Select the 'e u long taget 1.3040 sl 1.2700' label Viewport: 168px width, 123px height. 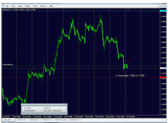130,76
